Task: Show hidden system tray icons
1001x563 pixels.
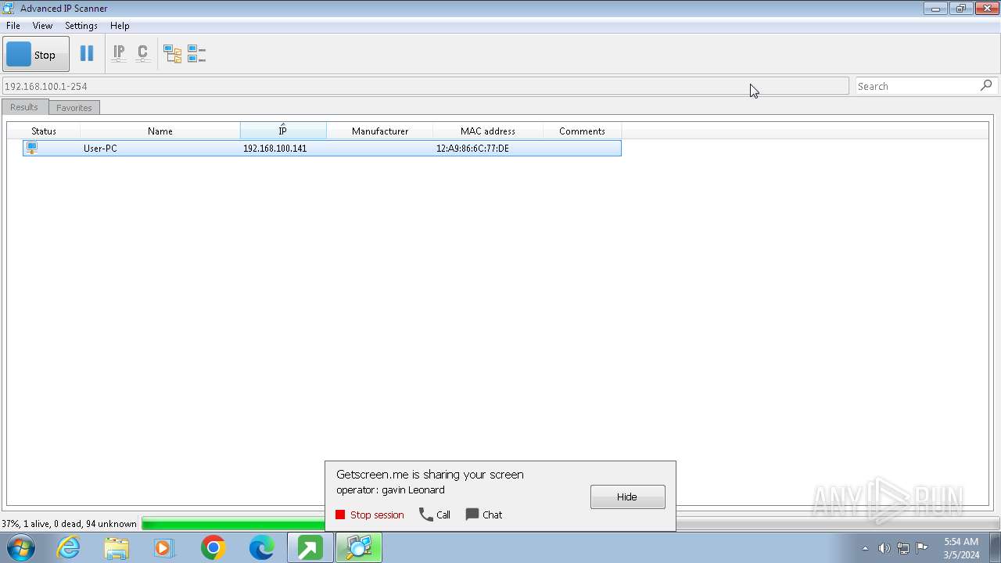Action: (865, 548)
